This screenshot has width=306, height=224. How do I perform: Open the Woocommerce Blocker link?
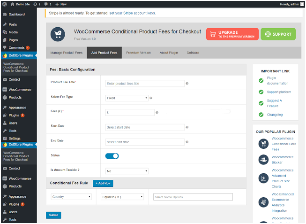pos(283,160)
